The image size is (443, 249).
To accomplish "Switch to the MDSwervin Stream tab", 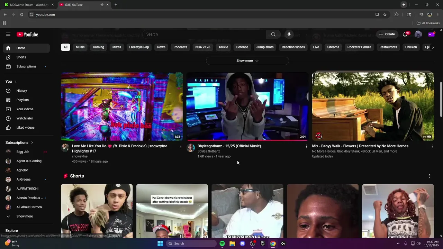I will click(x=29, y=5).
